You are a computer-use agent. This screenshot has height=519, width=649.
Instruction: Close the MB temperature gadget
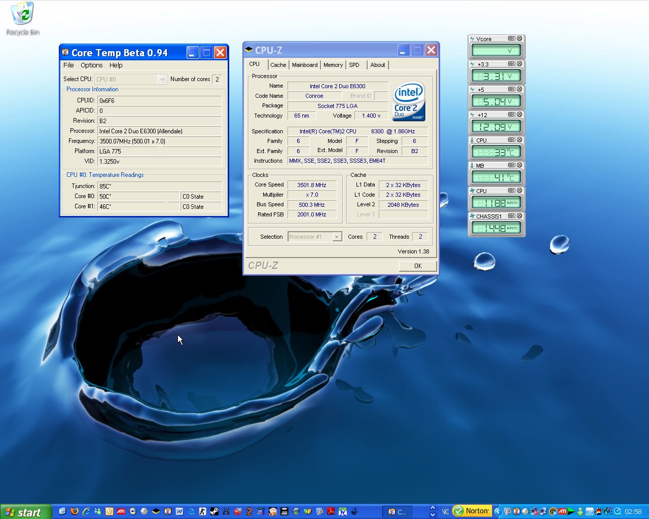point(520,165)
